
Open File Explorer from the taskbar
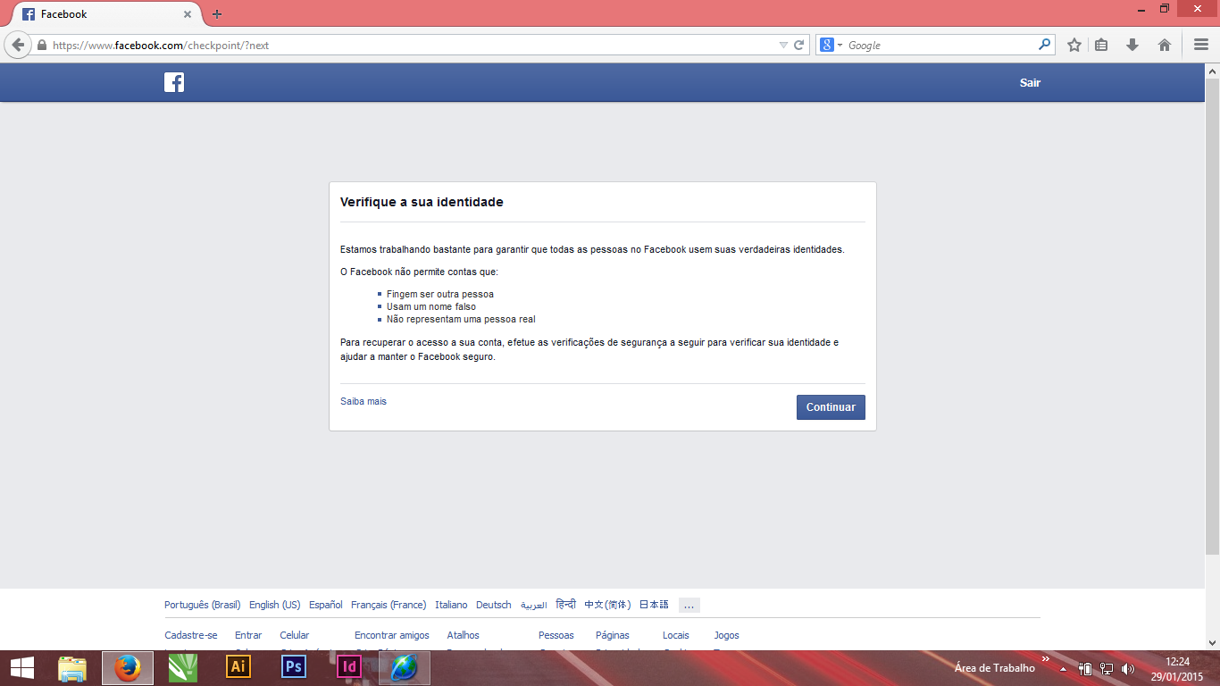[72, 667]
